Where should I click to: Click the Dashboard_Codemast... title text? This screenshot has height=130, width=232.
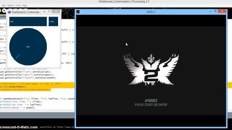tap(26, 12)
